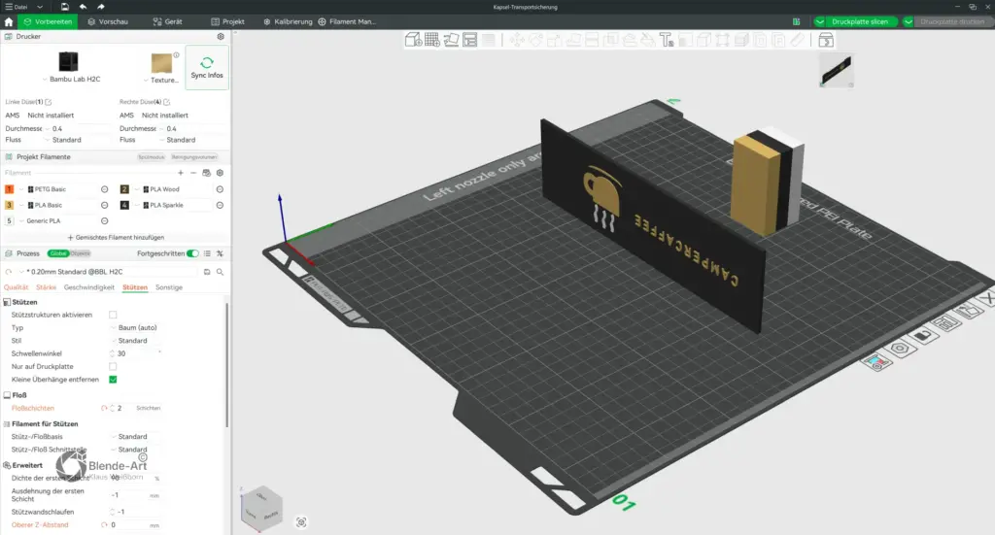The width and height of the screenshot is (995, 535).
Task: Open Generic PLA filament dropdown
Action: [x=57, y=220]
